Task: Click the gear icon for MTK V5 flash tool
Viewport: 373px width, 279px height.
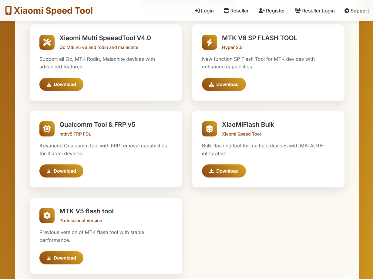Action: click(47, 215)
